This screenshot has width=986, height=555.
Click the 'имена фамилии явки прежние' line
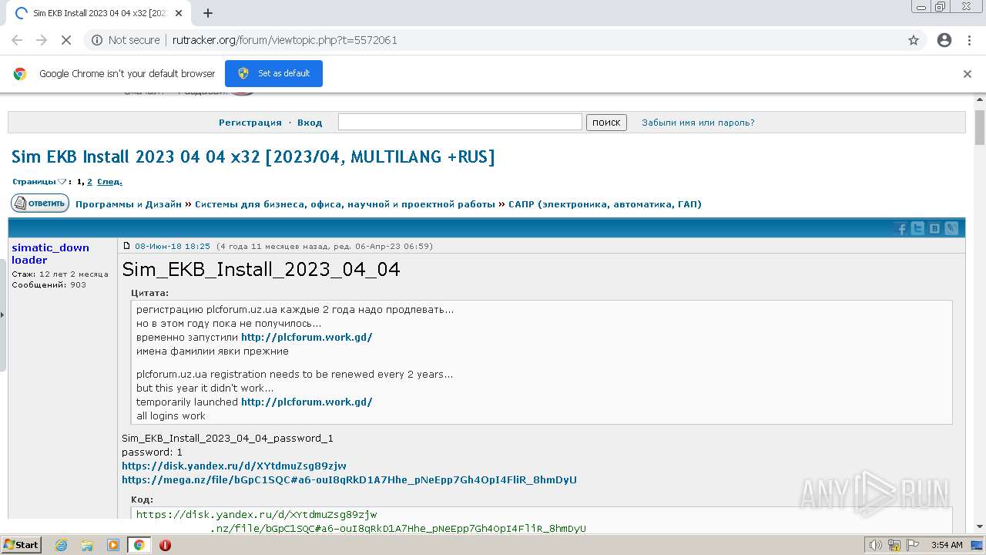click(x=213, y=351)
